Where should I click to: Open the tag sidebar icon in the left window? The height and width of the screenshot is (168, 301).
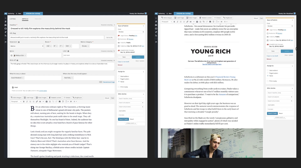(6, 32)
